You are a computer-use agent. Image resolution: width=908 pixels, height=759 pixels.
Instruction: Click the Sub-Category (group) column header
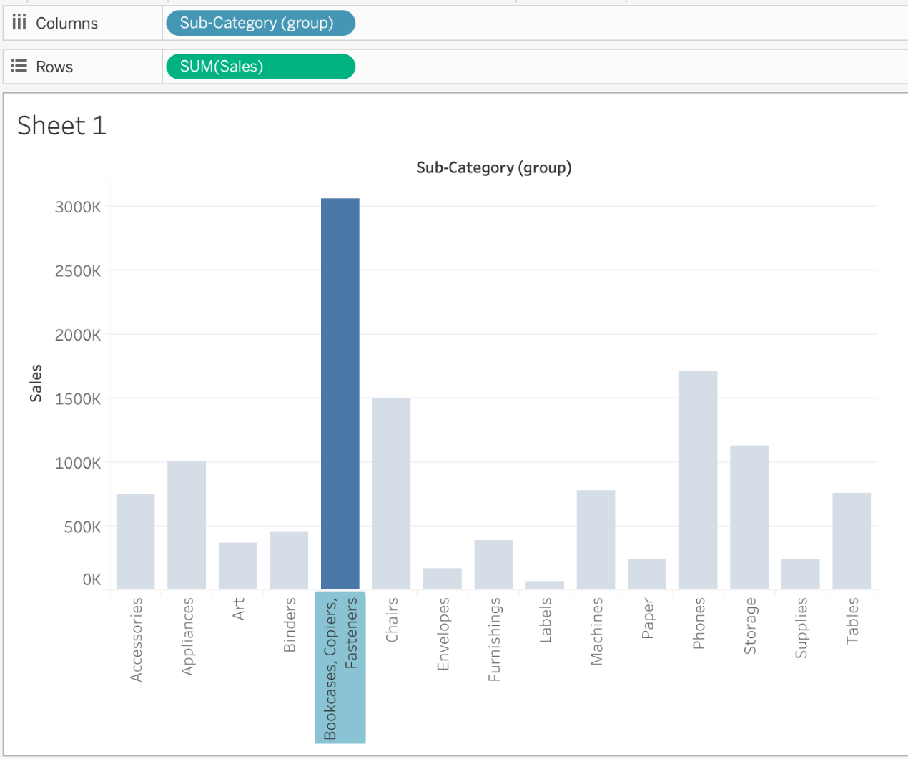(x=493, y=167)
